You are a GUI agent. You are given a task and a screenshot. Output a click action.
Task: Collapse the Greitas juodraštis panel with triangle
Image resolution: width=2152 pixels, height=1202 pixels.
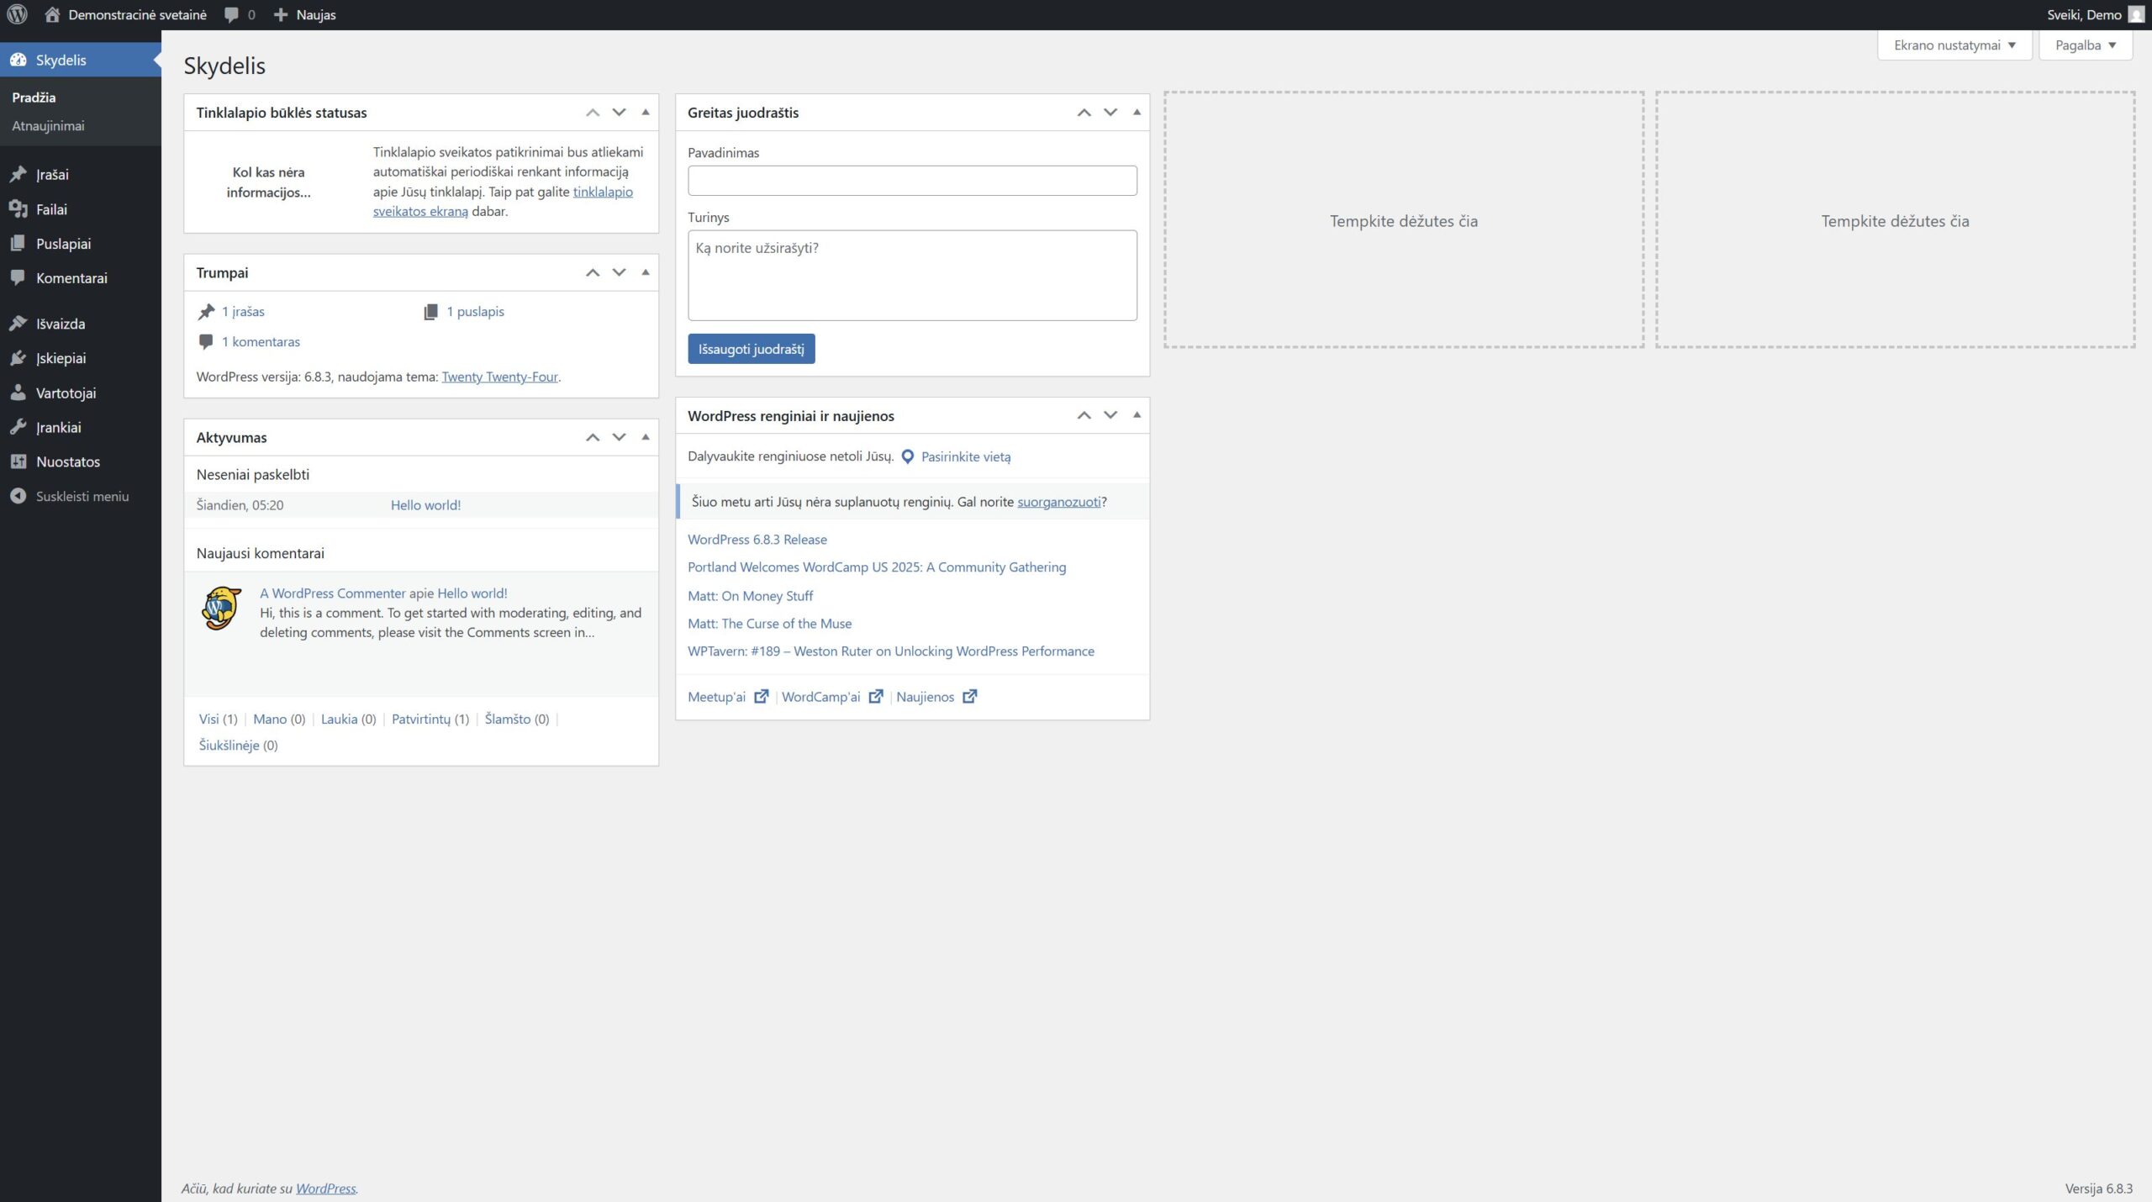(1137, 112)
